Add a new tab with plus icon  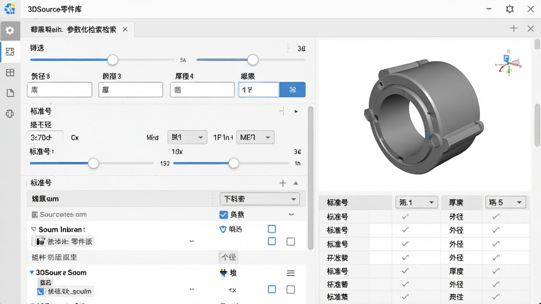coord(514,28)
